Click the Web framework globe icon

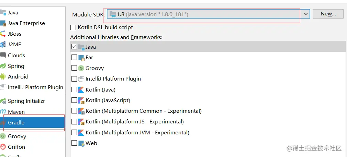click(x=81, y=143)
